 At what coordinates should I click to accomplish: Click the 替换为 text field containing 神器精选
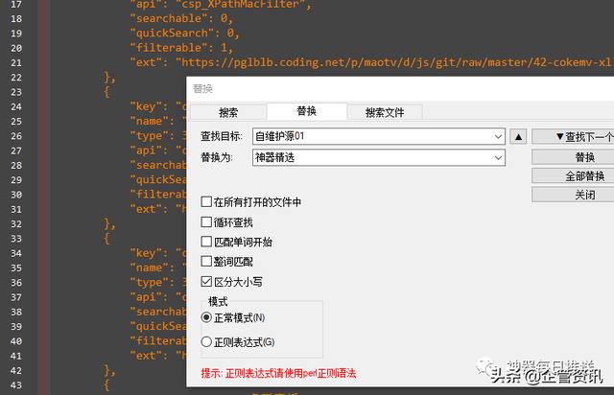372,156
